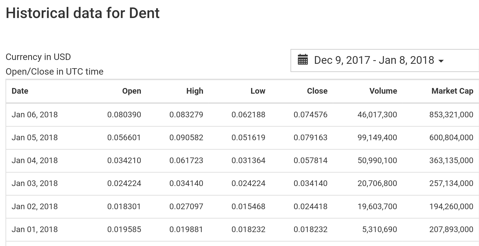Screen dimensions: 479x246
Task: Click the 853,321,000 market cap value
Action: (x=451, y=115)
